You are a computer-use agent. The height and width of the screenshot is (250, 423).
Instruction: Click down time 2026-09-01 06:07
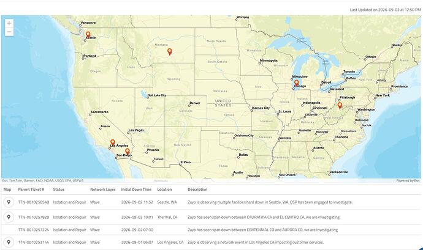click(137, 243)
